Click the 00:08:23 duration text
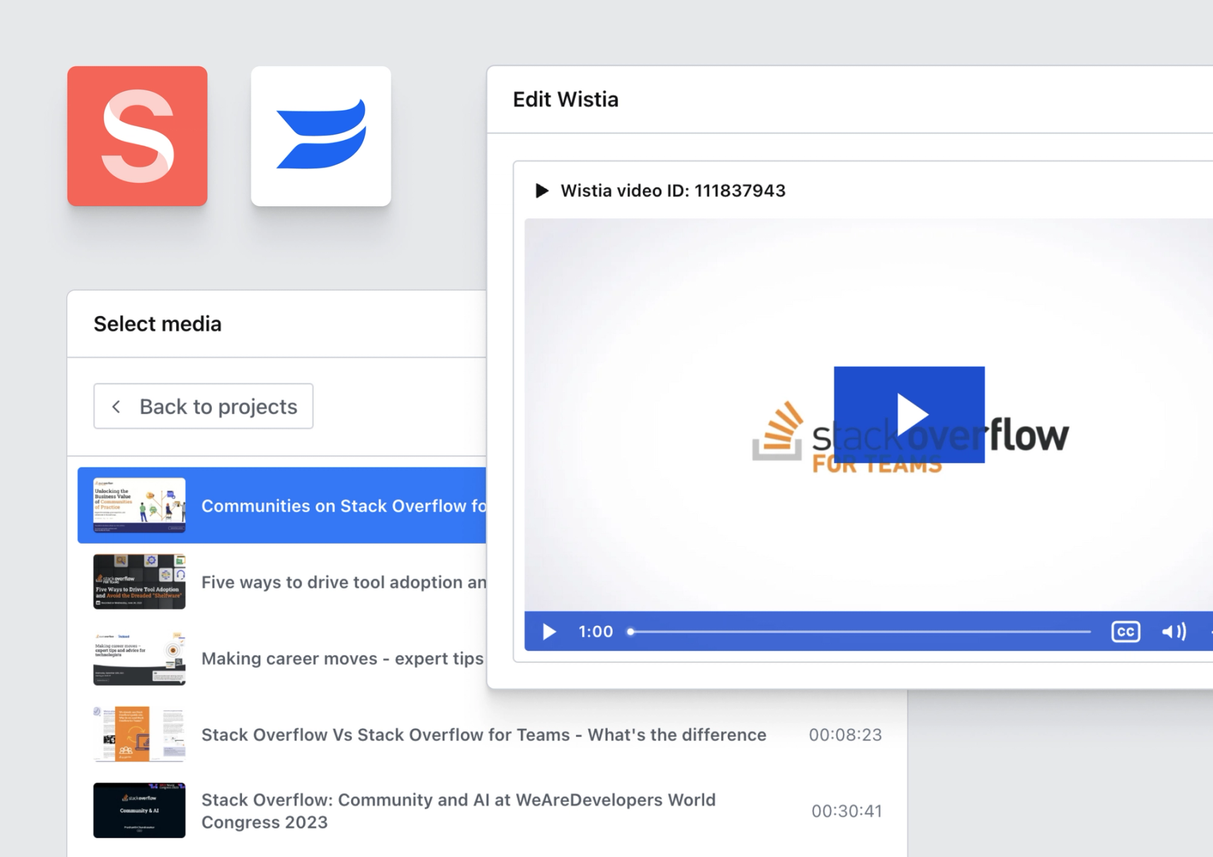Screen dimensions: 1213x857 [x=846, y=734]
